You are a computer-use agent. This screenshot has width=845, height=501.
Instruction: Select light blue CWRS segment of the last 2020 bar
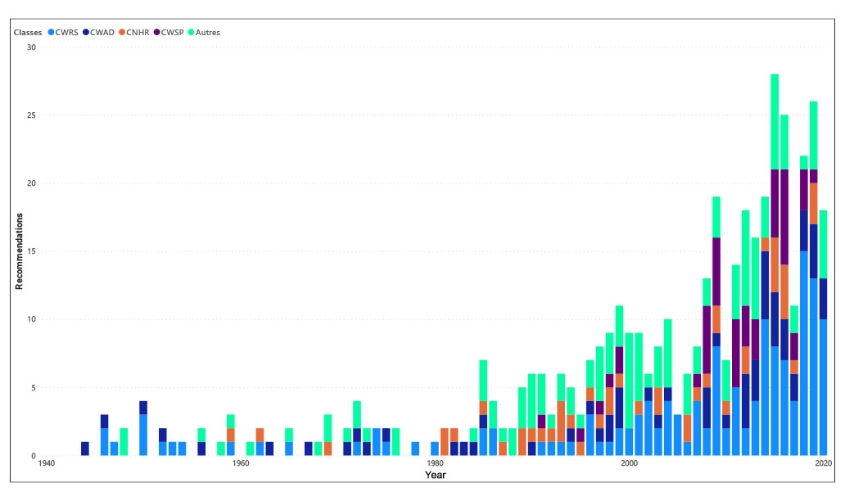click(823, 387)
